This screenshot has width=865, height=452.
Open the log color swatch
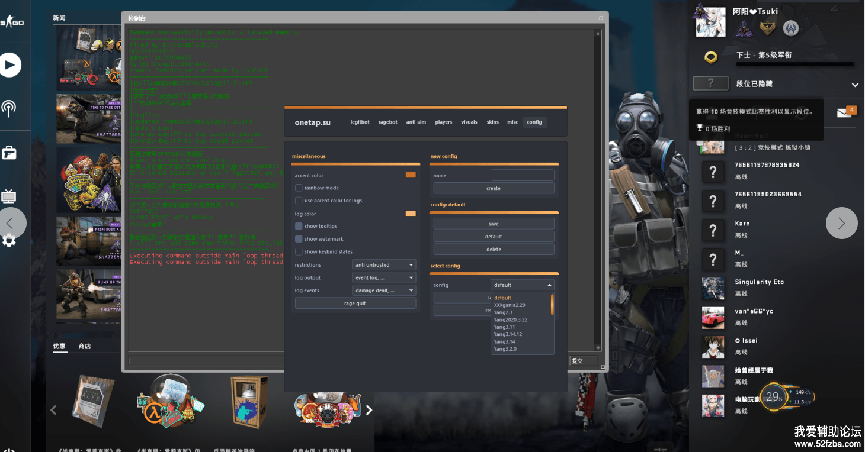click(411, 214)
